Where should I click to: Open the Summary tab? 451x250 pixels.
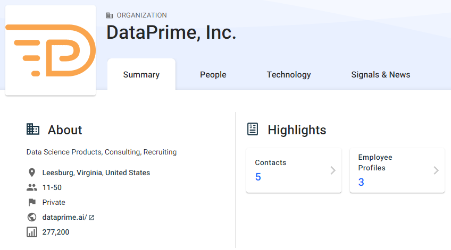point(141,75)
